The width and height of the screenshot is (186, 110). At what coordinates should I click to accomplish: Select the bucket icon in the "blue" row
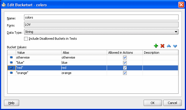click(x=11, y=62)
